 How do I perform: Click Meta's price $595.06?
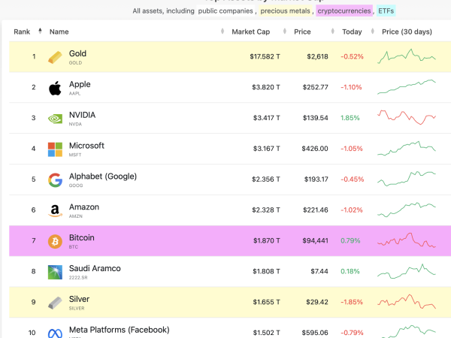coord(315,333)
